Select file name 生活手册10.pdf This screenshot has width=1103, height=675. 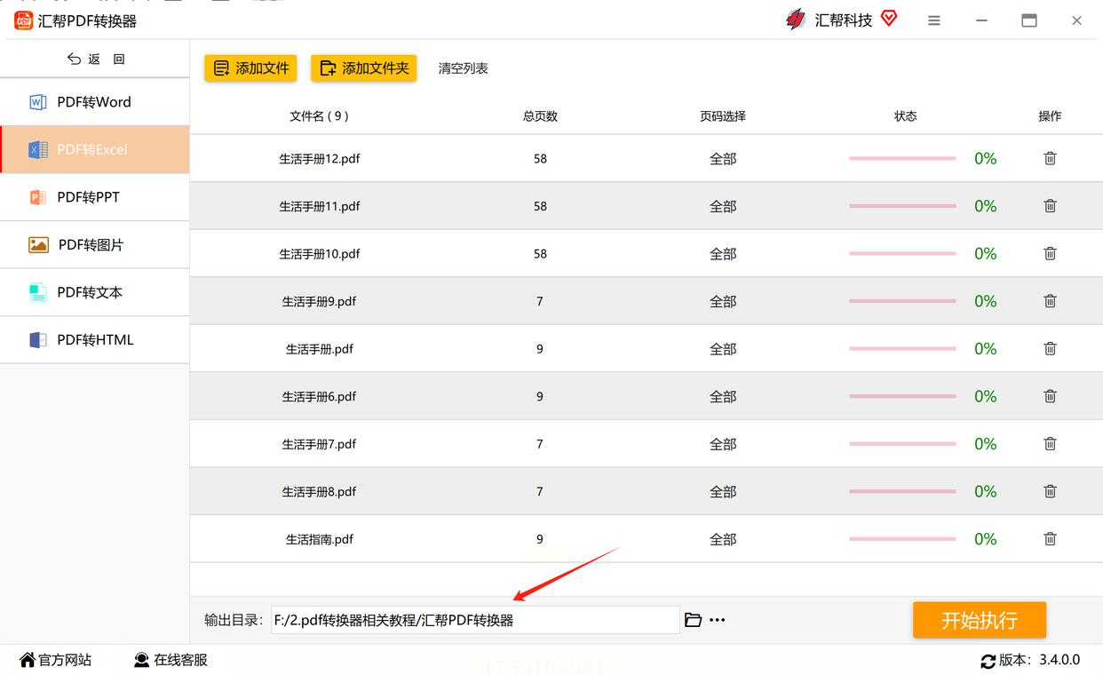[x=320, y=254]
